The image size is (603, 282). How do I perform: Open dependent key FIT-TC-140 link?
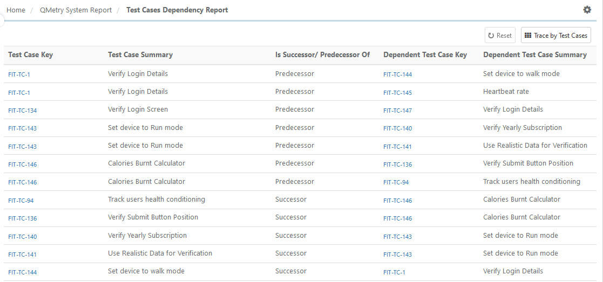(x=398, y=128)
